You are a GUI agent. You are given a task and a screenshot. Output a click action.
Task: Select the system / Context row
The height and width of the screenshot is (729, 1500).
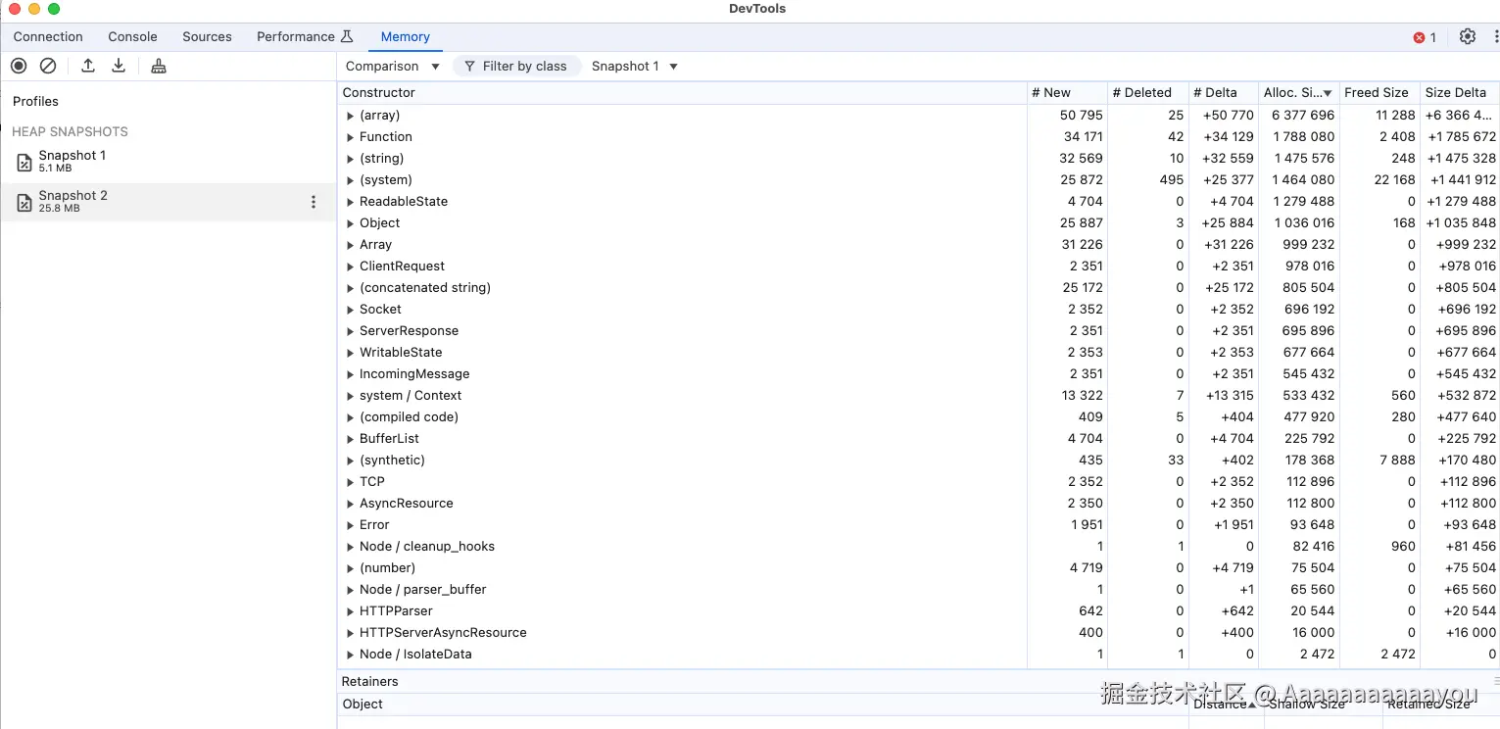[918, 396]
